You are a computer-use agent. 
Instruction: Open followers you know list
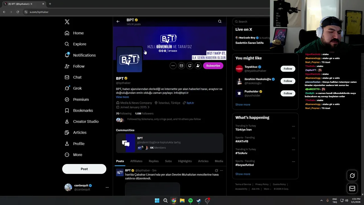point(158,119)
